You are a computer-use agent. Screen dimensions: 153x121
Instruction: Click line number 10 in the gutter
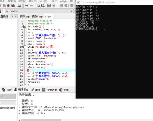point(21,47)
